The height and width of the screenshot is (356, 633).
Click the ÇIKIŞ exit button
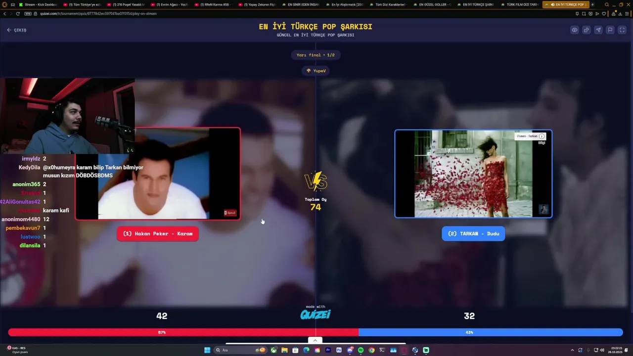click(16, 30)
